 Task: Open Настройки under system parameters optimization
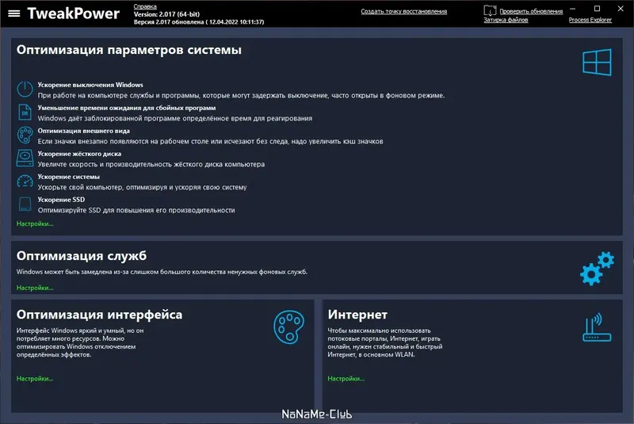click(35, 223)
